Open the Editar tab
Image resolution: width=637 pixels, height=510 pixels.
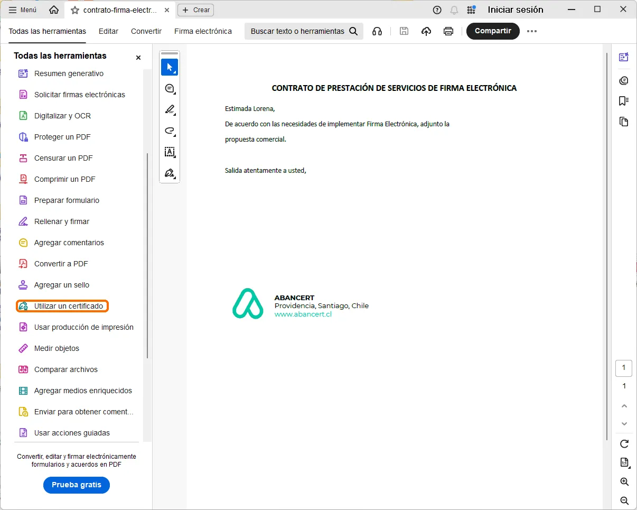pyautogui.click(x=108, y=31)
